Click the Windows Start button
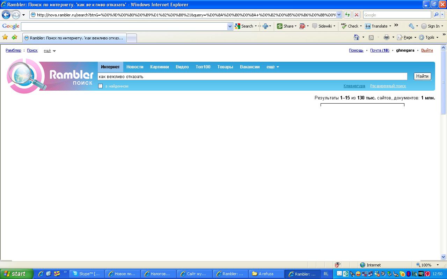The image size is (447, 279). [x=17, y=274]
